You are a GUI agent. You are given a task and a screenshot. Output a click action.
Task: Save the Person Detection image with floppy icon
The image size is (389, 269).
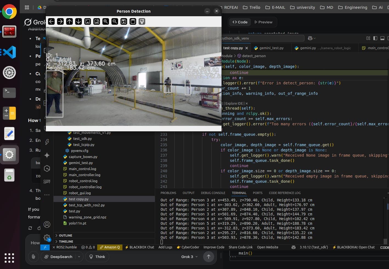[x=124, y=21]
